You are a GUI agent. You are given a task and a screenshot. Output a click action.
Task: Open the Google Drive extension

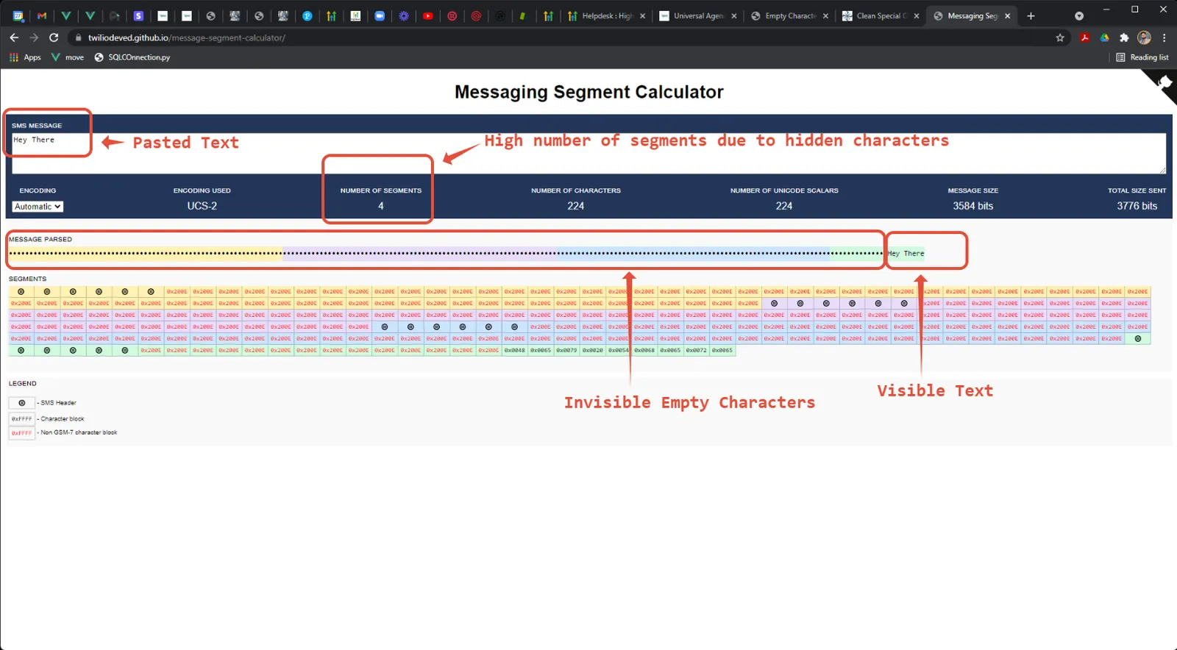pos(1104,37)
